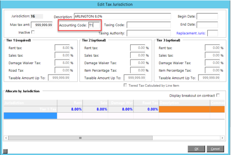Click Tier 2 Taxable Amount Up To field
The image size is (231, 155).
tap(135, 78)
